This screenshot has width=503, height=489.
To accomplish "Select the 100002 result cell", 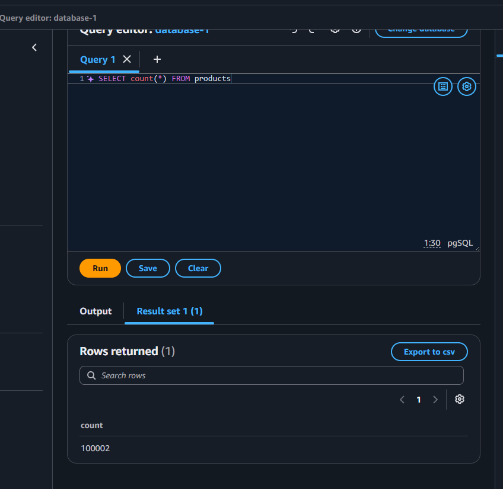I will (95, 448).
